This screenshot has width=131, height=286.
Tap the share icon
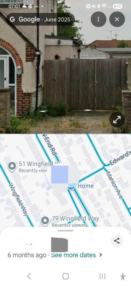point(117,241)
